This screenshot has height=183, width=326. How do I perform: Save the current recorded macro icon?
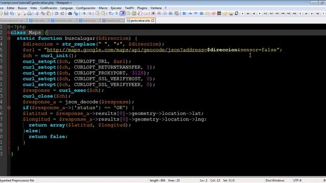pos(177,14)
